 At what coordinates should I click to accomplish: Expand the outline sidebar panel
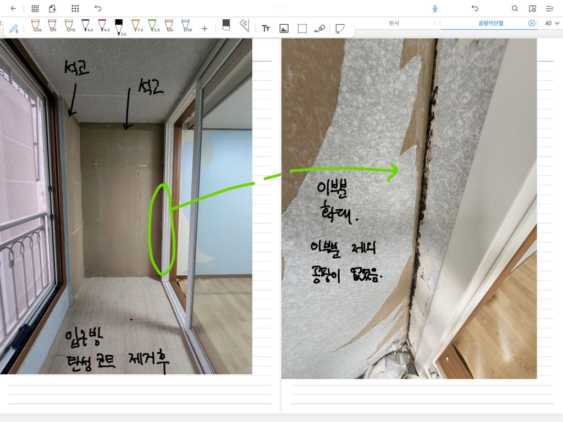point(549,8)
